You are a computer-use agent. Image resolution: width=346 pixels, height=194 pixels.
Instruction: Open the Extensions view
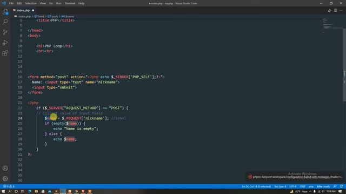point(5,53)
